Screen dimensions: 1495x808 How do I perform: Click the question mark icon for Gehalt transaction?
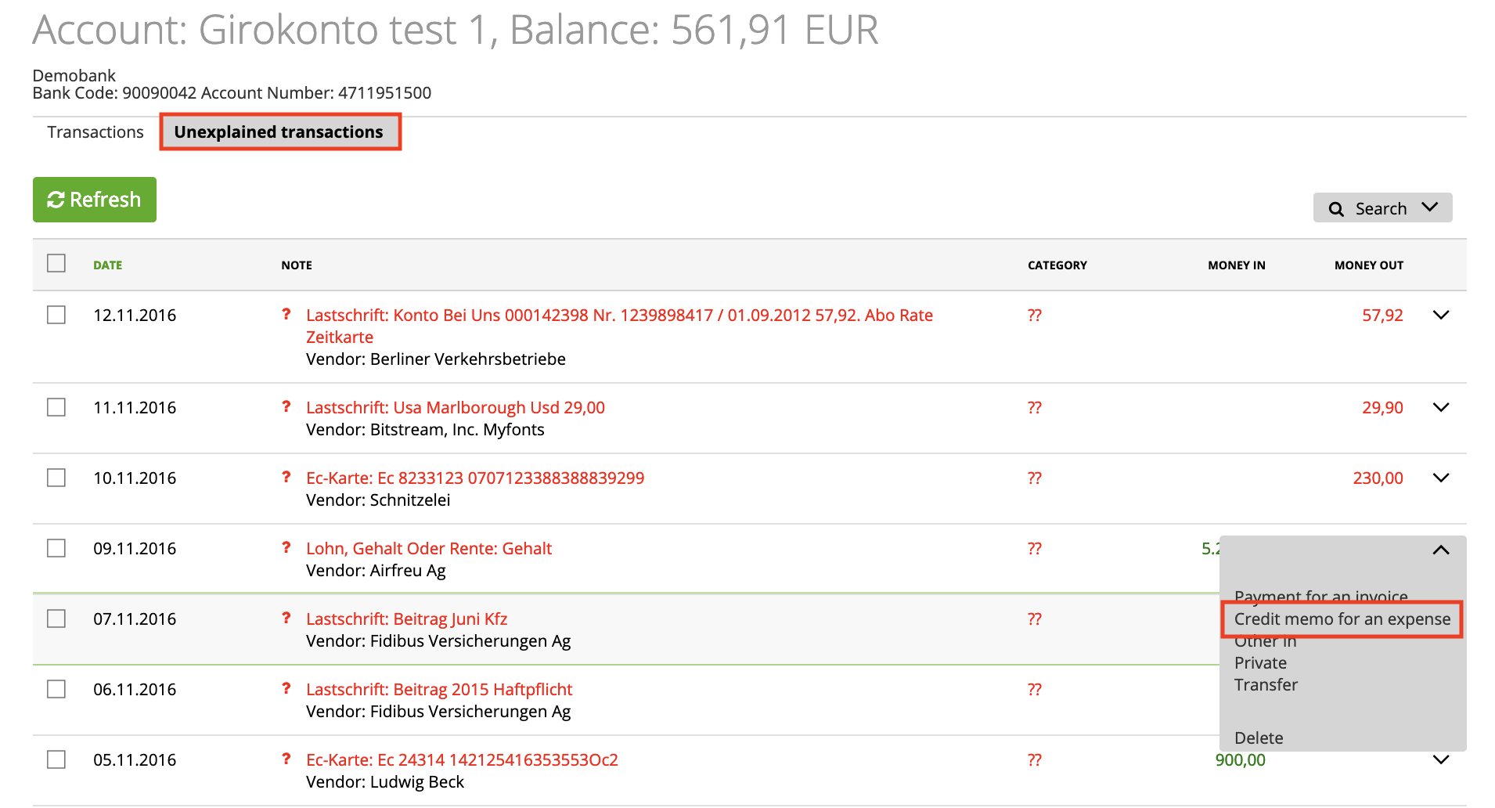[286, 548]
